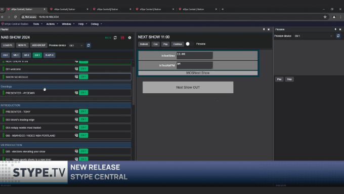Viewport: 344px width, 194px height.
Task: Open the Help menu
Action: 82,24
